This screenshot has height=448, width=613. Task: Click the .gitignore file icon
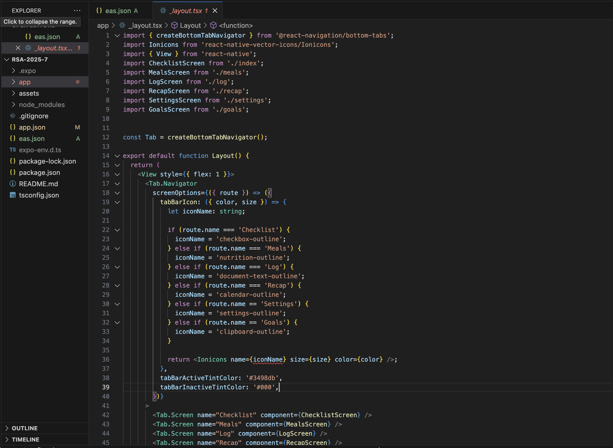click(13, 116)
